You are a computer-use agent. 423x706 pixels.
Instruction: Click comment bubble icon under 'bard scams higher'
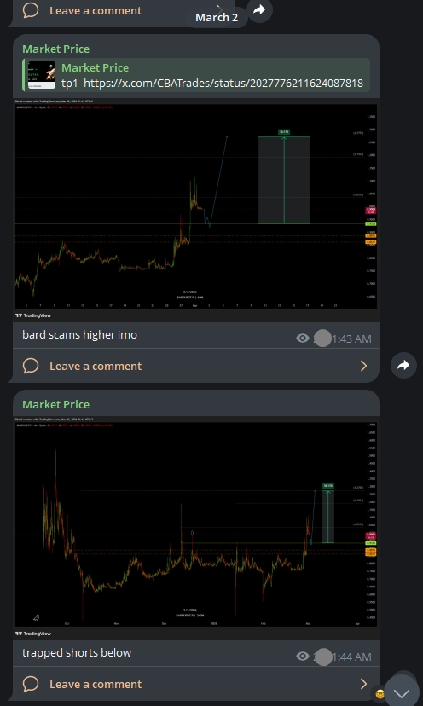pos(31,366)
